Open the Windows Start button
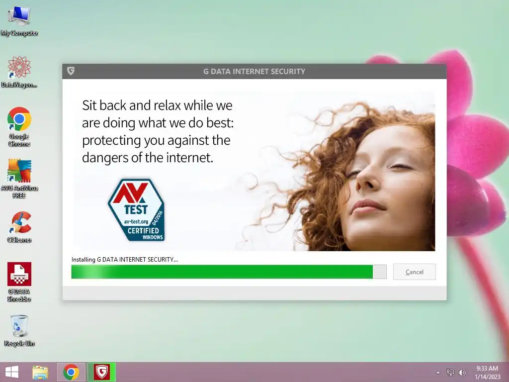509x382 pixels. pyautogui.click(x=12, y=372)
